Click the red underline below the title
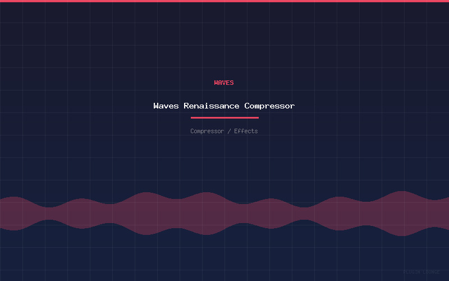 [x=224, y=117]
